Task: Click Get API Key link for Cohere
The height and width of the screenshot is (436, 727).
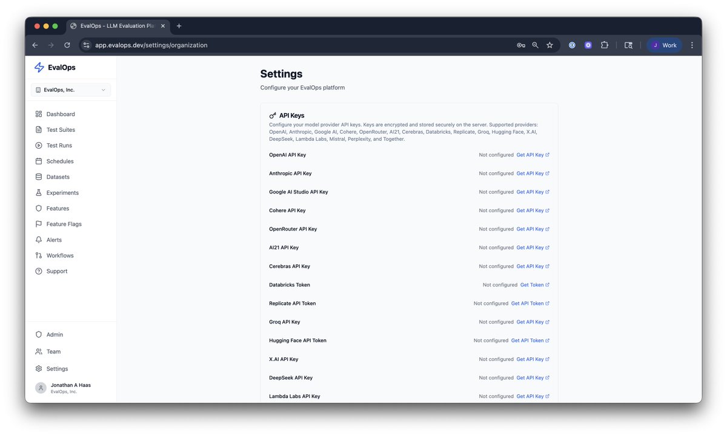Action: [533, 210]
